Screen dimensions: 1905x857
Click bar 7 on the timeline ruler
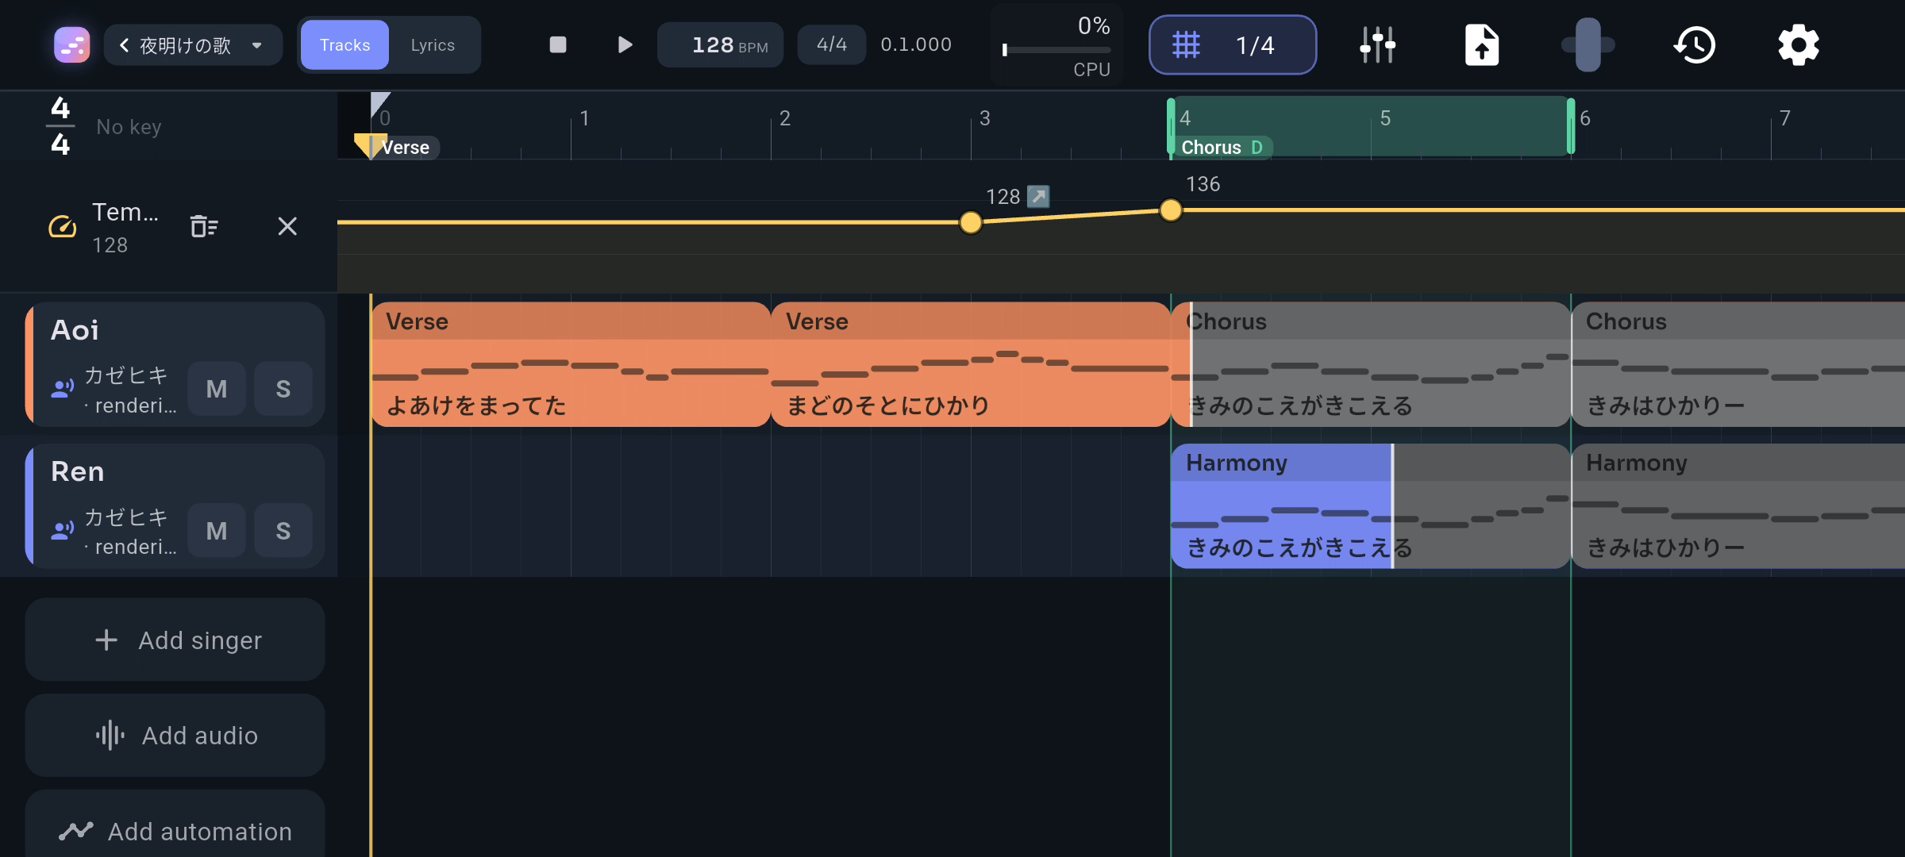1784,118
